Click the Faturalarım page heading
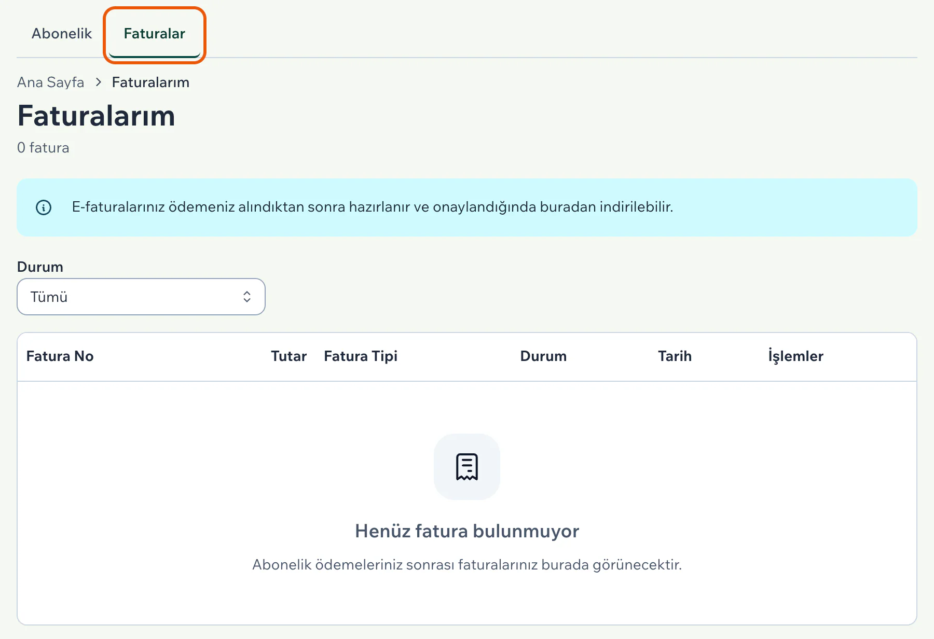 [96, 116]
